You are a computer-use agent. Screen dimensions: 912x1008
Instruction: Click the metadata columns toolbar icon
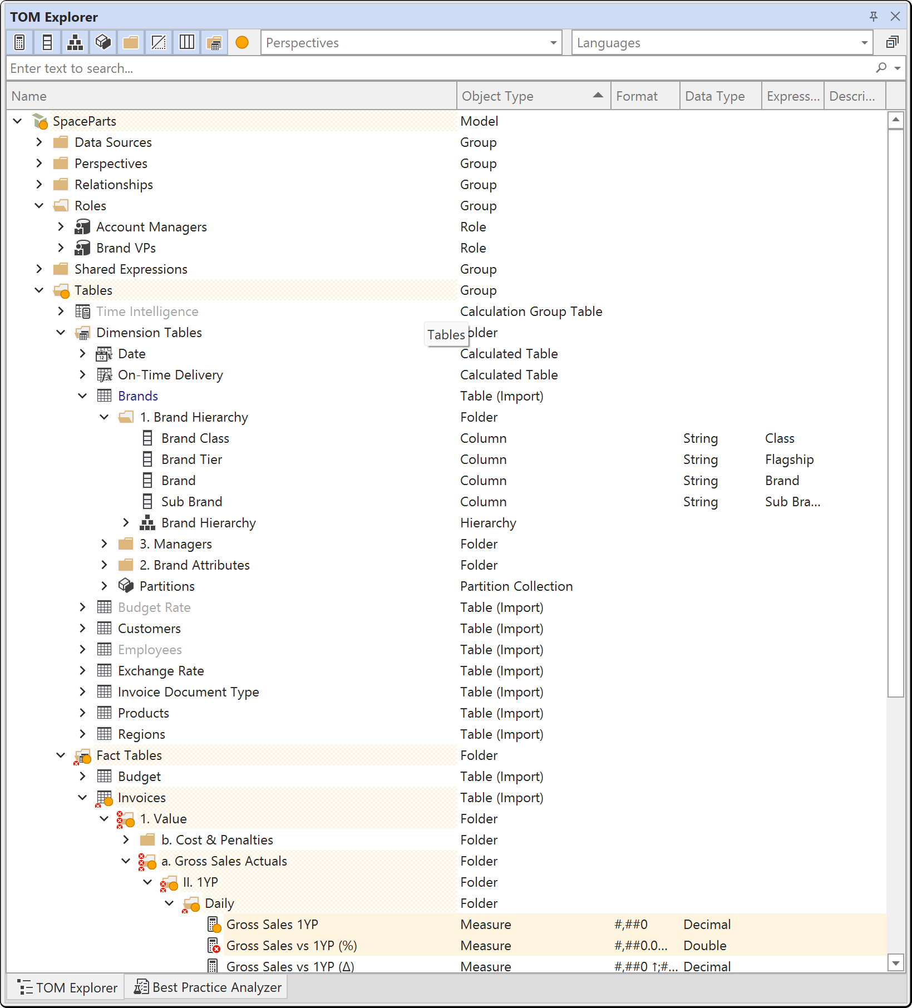coord(186,42)
